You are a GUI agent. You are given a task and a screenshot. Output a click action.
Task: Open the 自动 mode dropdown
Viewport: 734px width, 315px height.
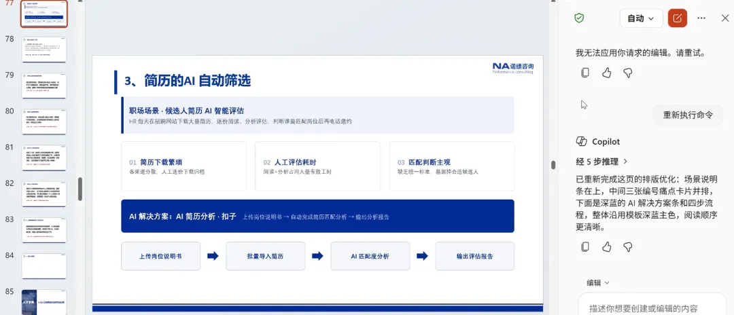pos(642,18)
